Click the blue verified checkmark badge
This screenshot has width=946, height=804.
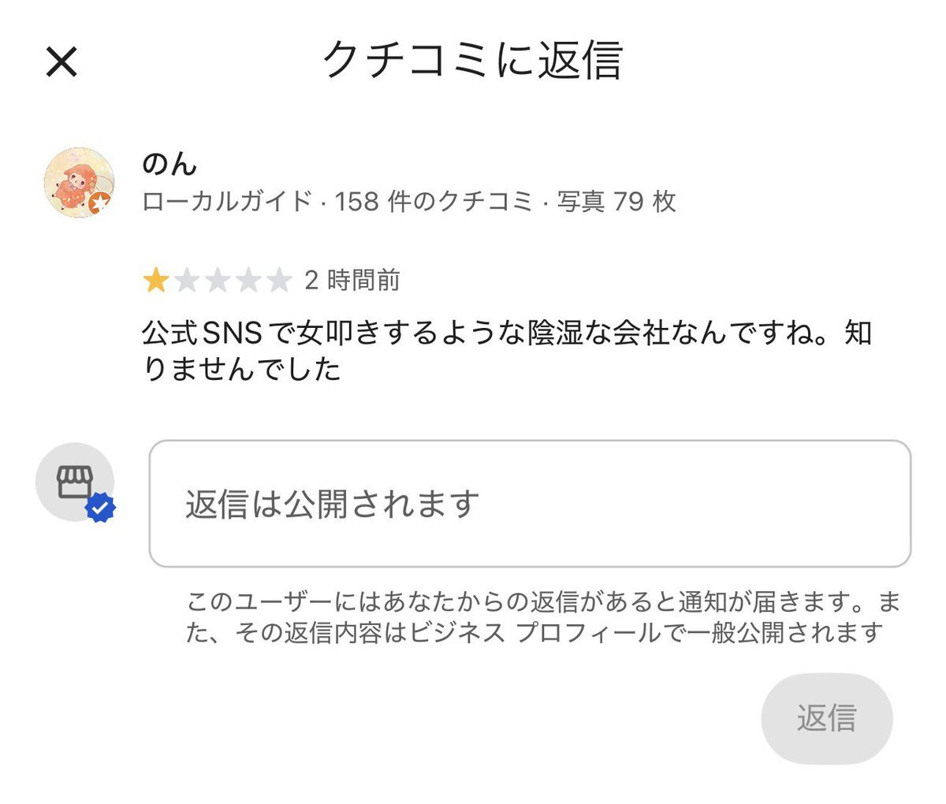point(100,508)
